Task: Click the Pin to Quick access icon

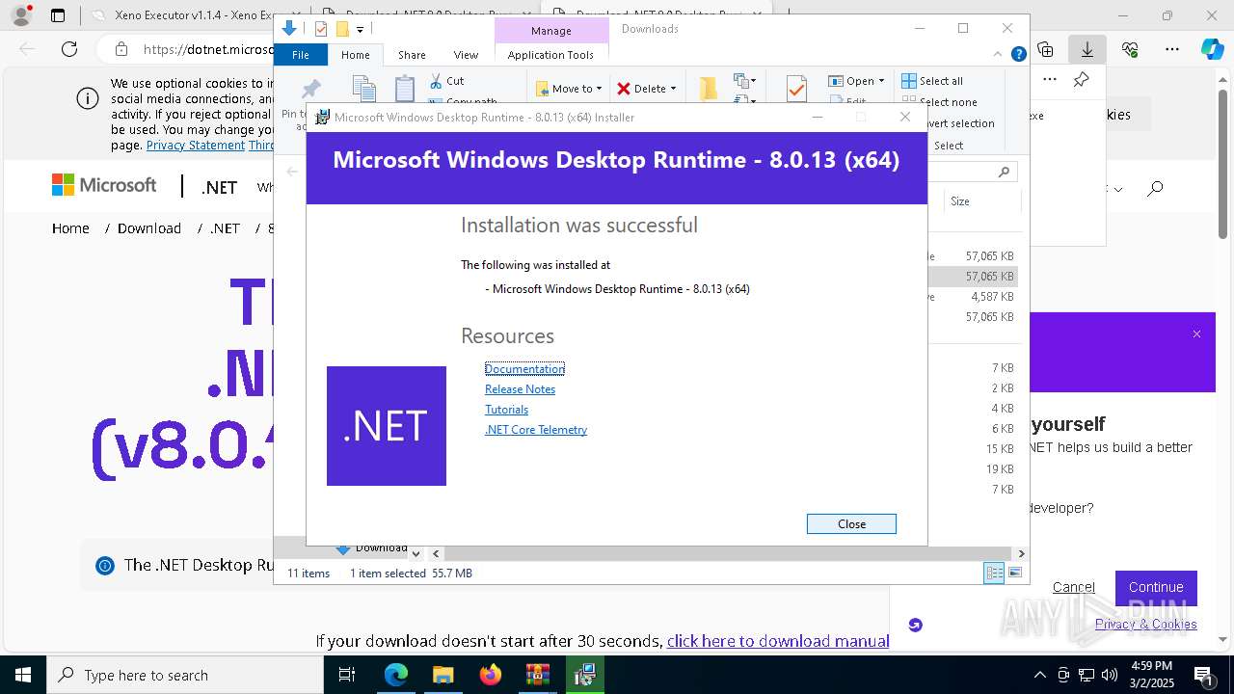Action: tap(310, 90)
